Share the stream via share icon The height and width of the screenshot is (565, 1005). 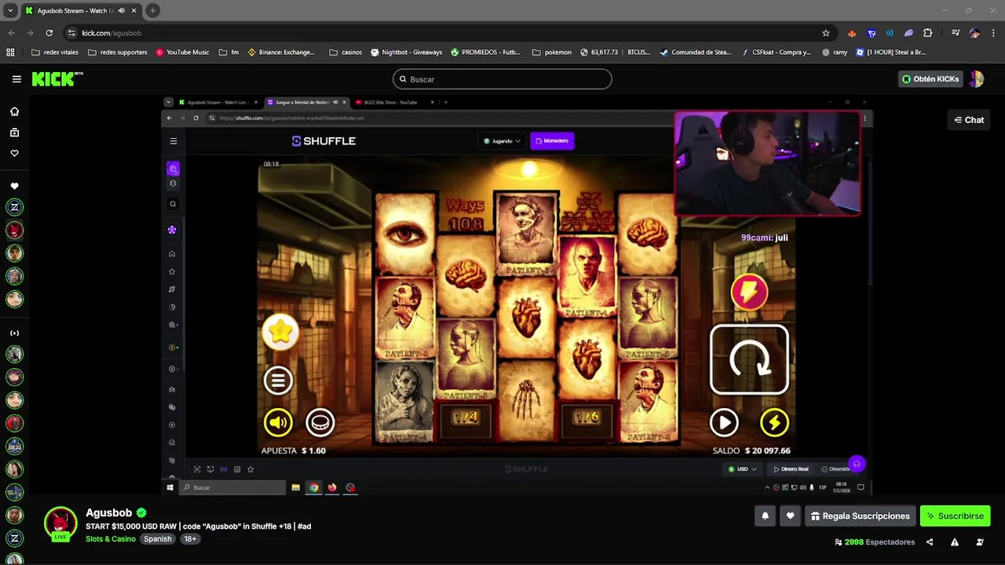click(930, 542)
